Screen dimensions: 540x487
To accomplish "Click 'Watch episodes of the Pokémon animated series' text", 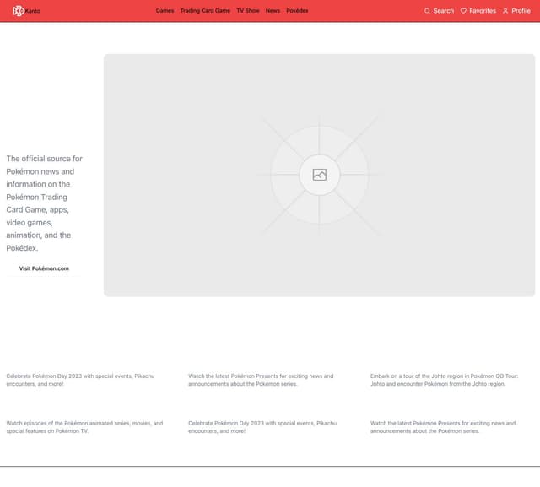I will pos(84,427).
